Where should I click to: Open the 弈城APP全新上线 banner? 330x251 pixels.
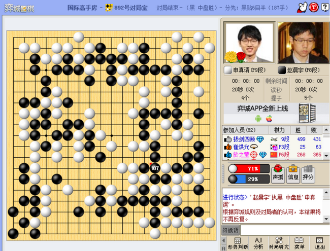click(x=272, y=113)
